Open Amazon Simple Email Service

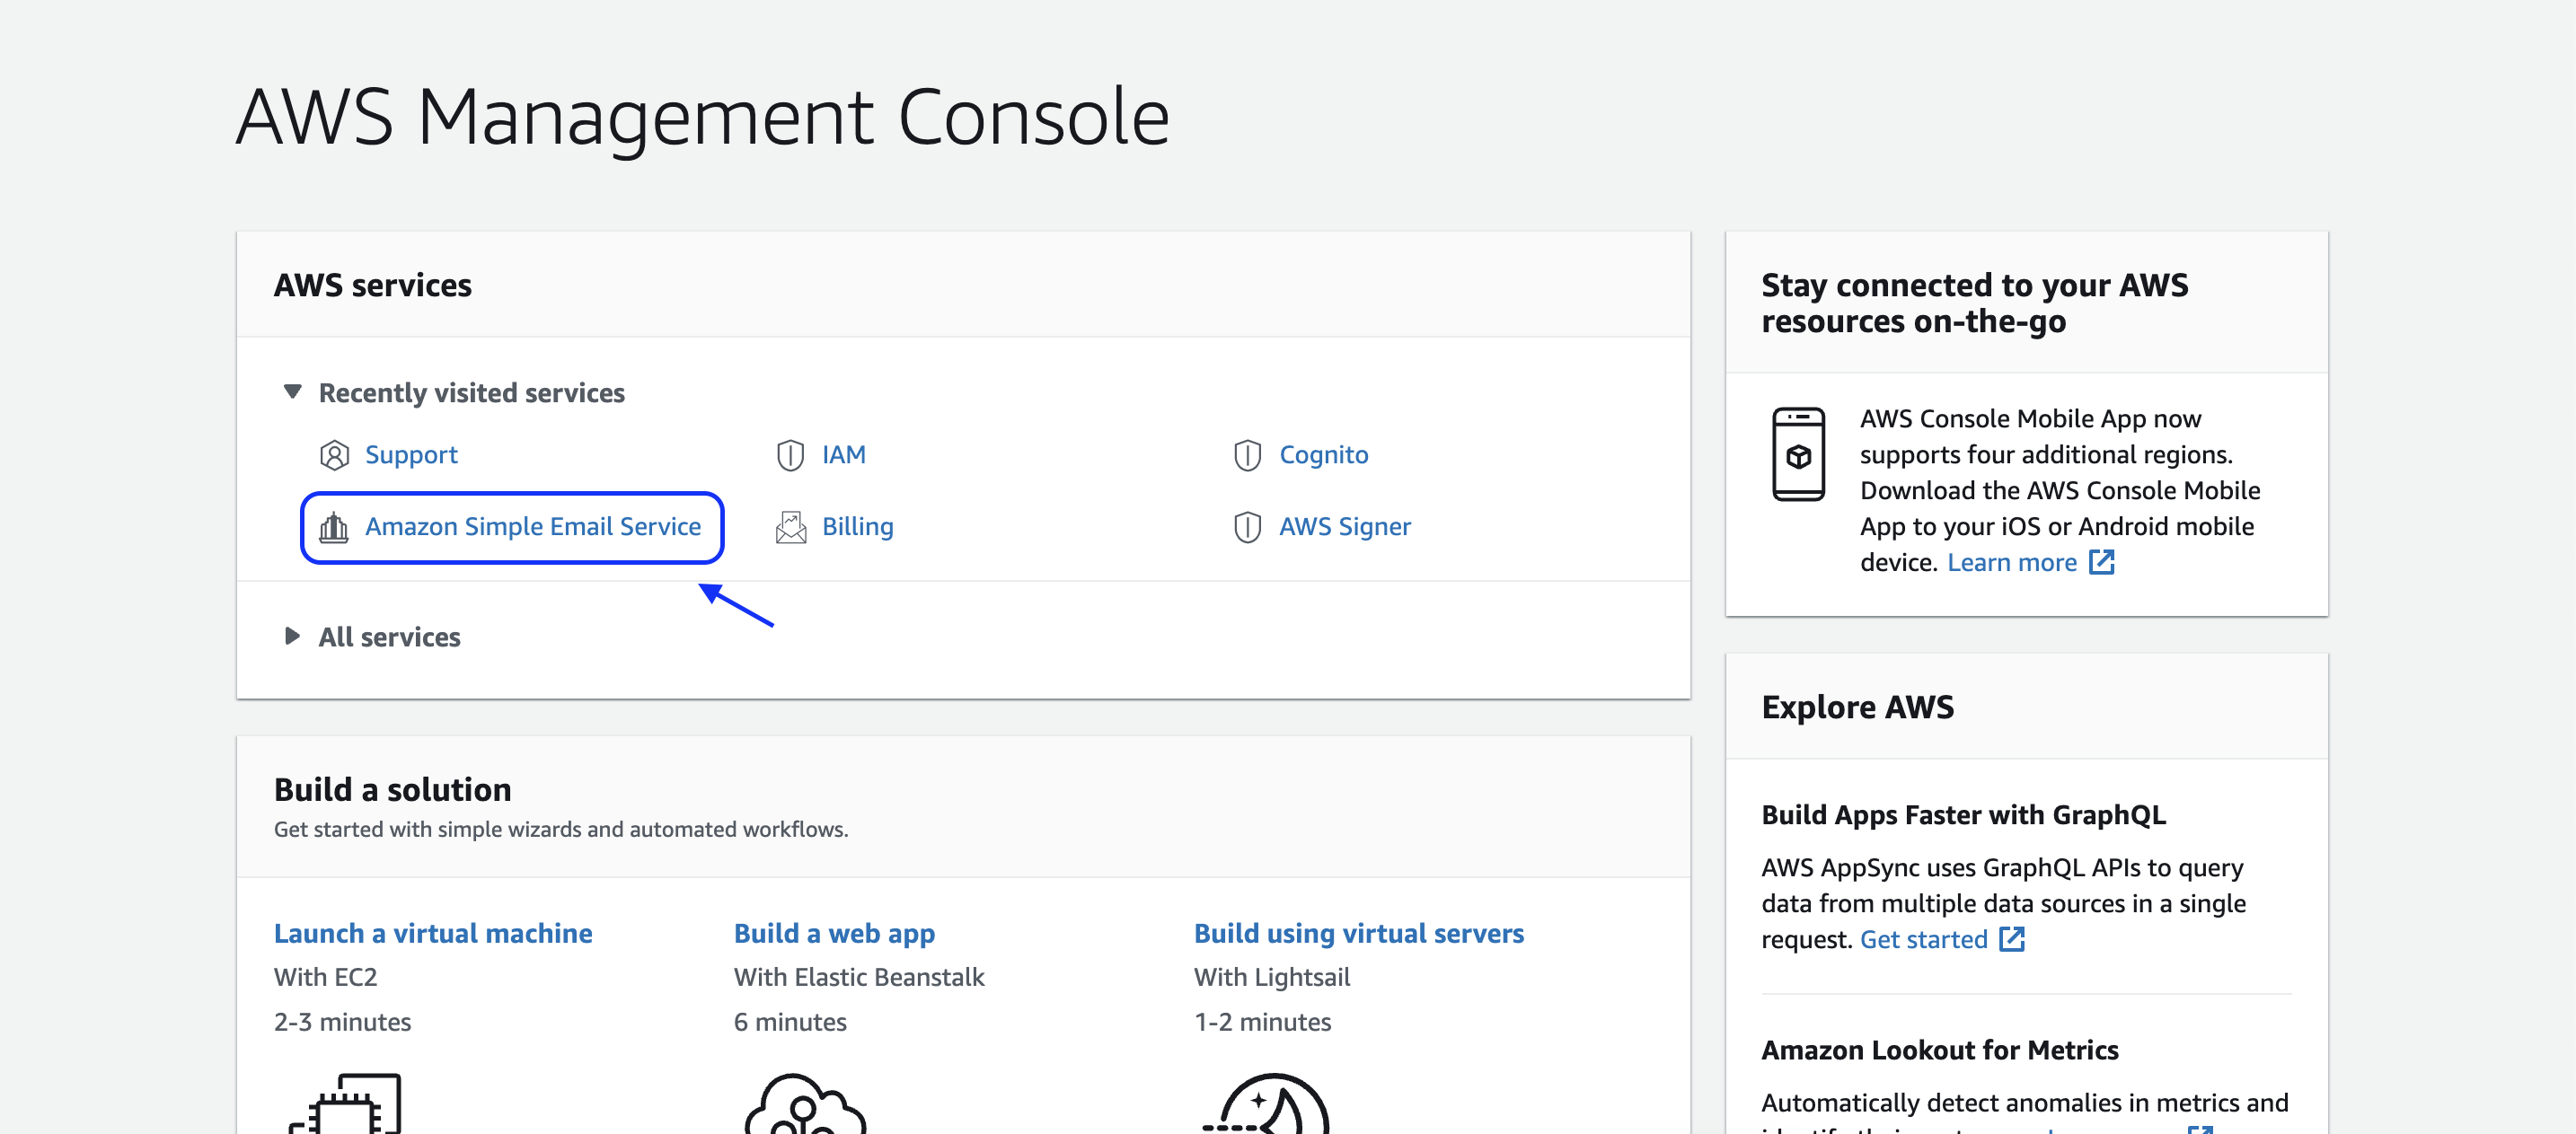pos(533,526)
